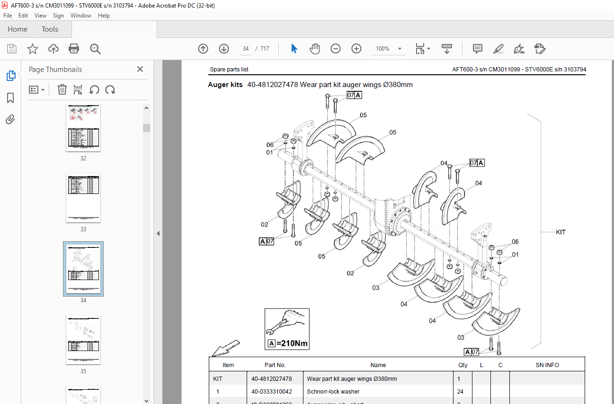Click the Save file icon
Viewport: 614px width, 404px height.
(12, 49)
